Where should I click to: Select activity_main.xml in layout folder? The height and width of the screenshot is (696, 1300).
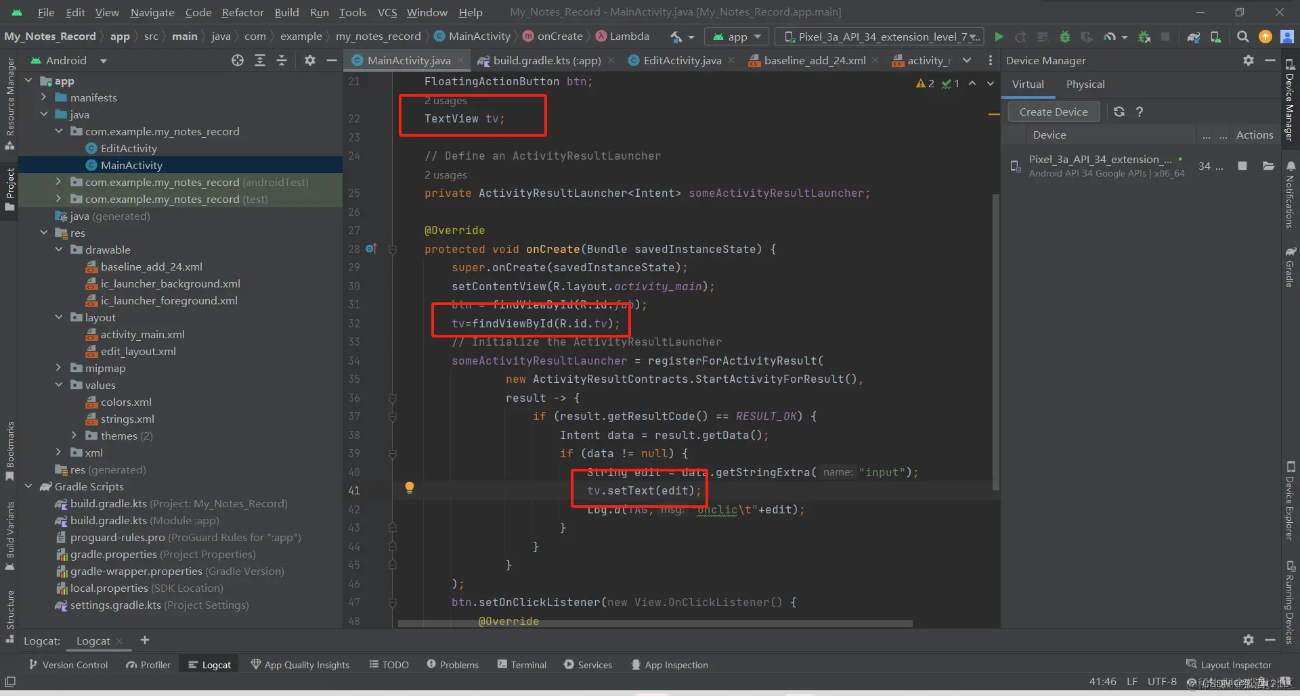[142, 334]
